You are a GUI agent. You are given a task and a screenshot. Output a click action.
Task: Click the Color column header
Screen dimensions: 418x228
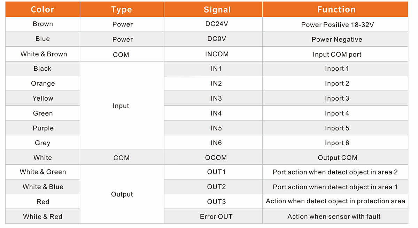pos(42,9)
